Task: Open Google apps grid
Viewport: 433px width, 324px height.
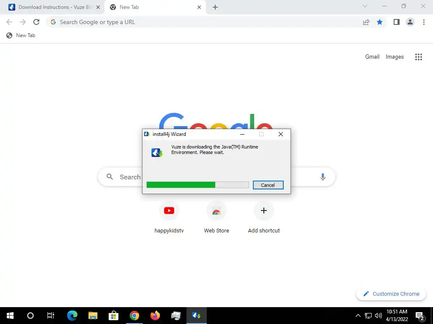Action: [419, 57]
